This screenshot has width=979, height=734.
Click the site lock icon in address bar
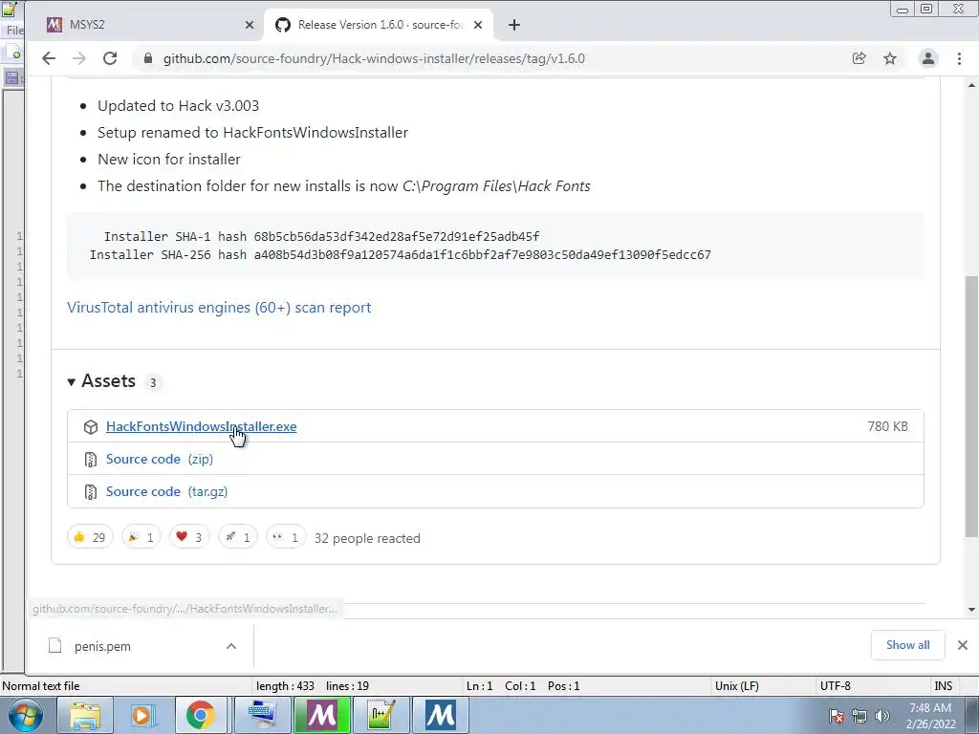pos(148,58)
